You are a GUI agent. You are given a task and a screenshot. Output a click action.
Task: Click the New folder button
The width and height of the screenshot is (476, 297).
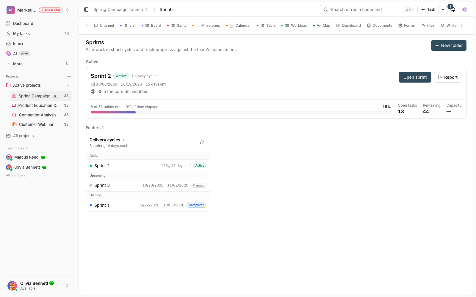click(449, 45)
